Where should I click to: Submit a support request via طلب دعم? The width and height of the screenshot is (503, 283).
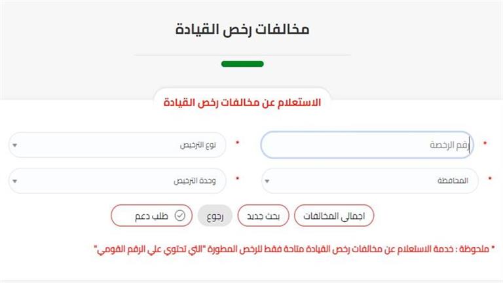point(152,215)
